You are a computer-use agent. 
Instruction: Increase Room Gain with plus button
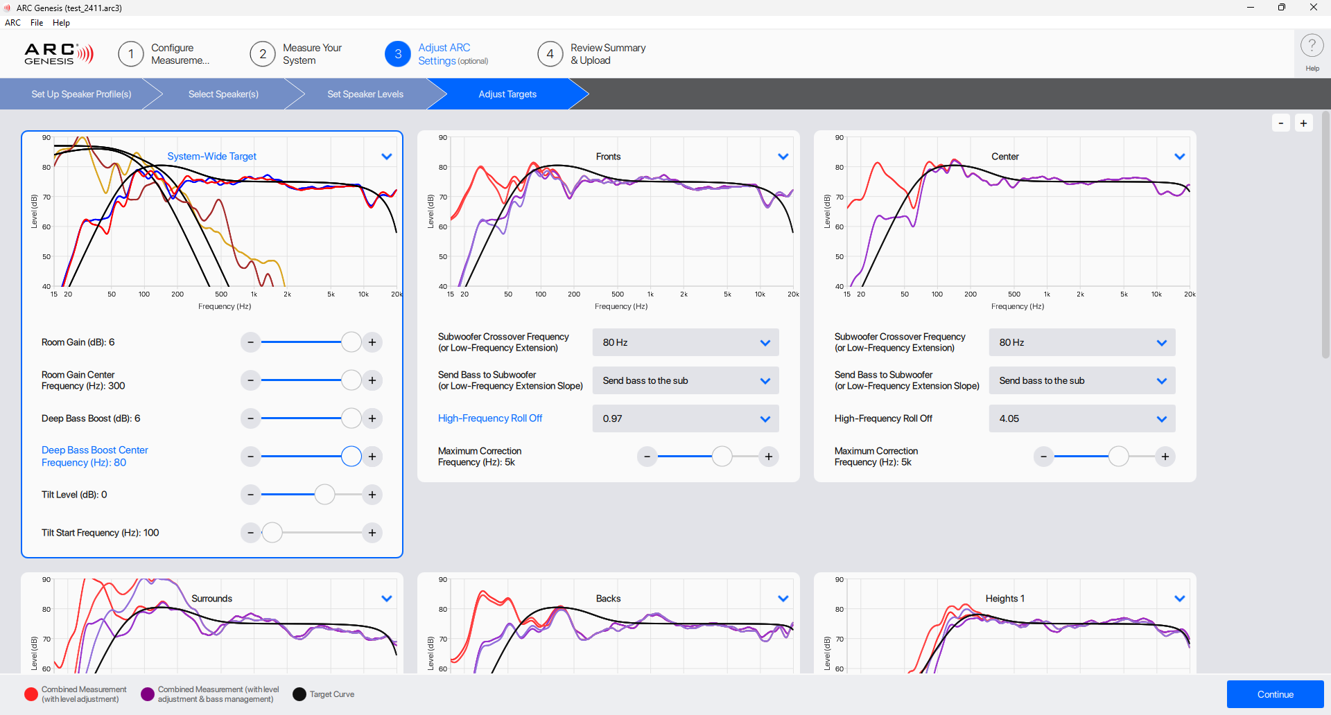(x=372, y=342)
